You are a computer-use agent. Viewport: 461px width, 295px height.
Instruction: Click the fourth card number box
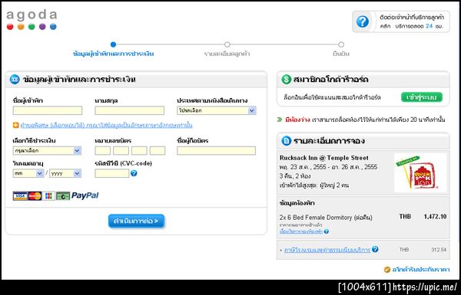[158, 151]
